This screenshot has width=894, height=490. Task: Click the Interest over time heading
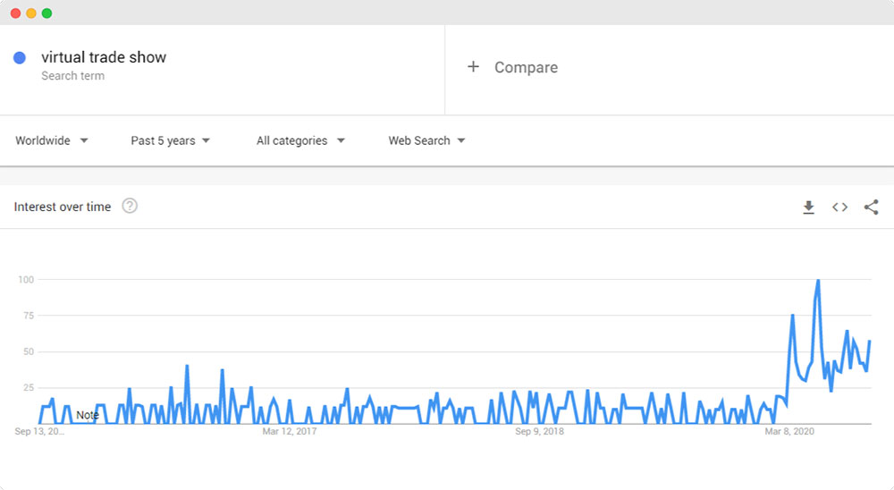[63, 207]
